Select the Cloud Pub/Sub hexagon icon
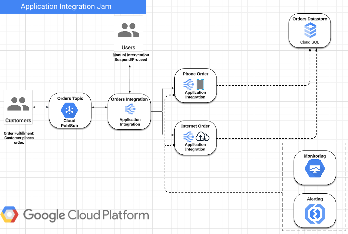Viewport: 348px width, 234px height. (69, 110)
